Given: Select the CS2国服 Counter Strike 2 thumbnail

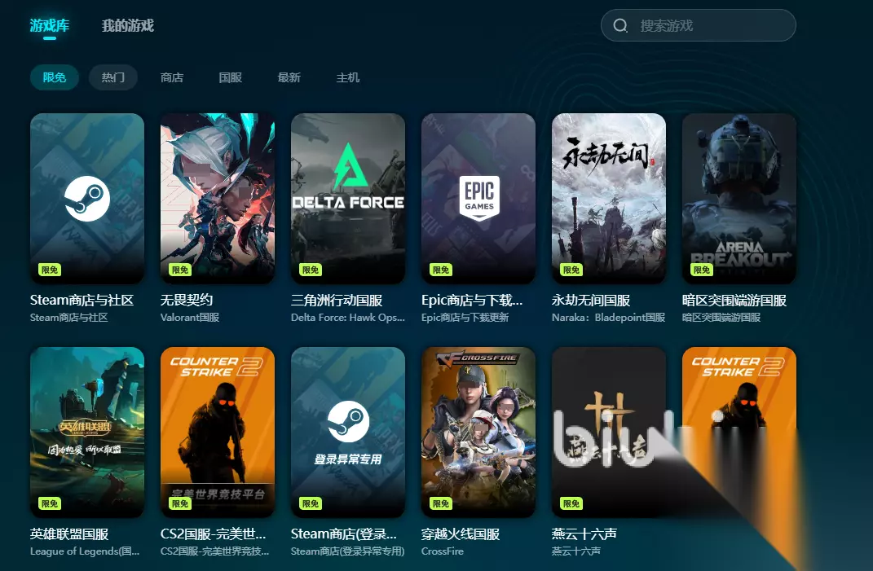Looking at the screenshot, I should pos(217,432).
